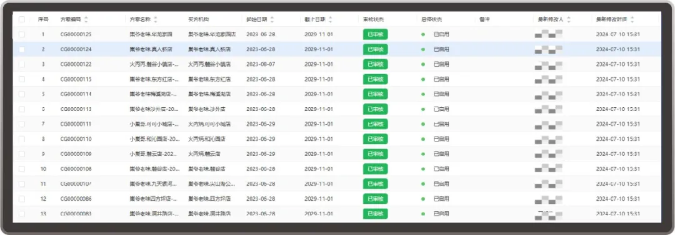Click 已审核 badge in row CG00000109

point(375,154)
